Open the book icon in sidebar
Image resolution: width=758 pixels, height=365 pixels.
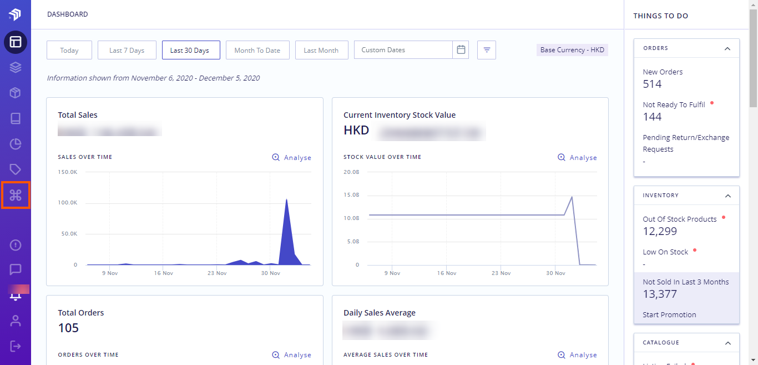point(16,118)
